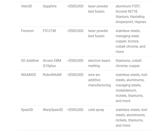The image size is (164, 134).
Task: Click the Velo3D company name cell
Action: (27, 6)
